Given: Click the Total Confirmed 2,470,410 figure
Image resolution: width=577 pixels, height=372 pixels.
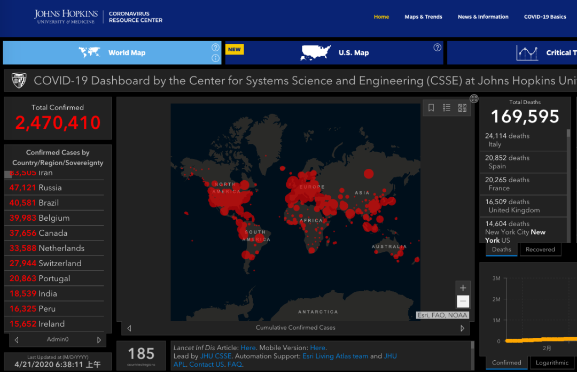Looking at the screenshot, I should (x=58, y=122).
